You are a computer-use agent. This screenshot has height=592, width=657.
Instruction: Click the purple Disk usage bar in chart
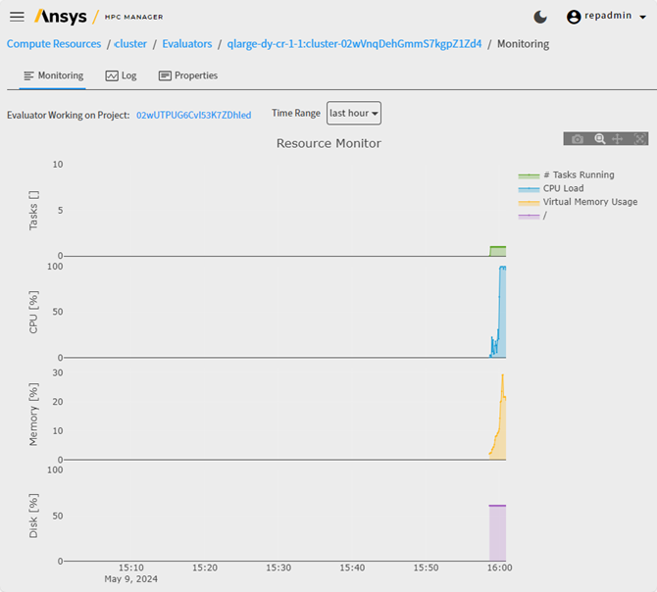(x=497, y=534)
